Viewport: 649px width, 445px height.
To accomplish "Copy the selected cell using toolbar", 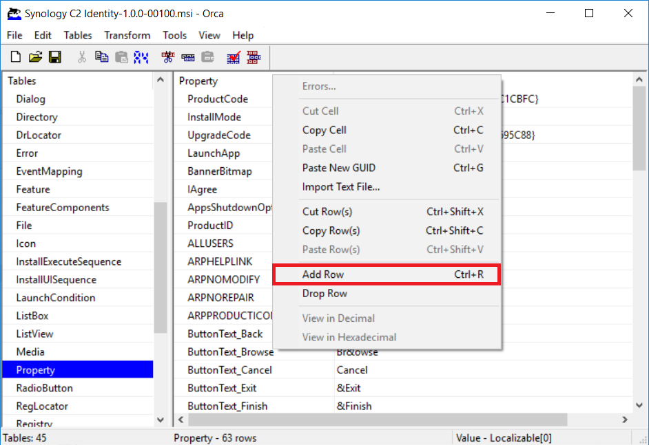I will [101, 57].
